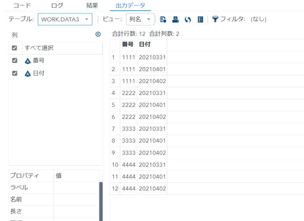Toggle the 日付 column checkbox
The image size is (304, 221).
15,74
